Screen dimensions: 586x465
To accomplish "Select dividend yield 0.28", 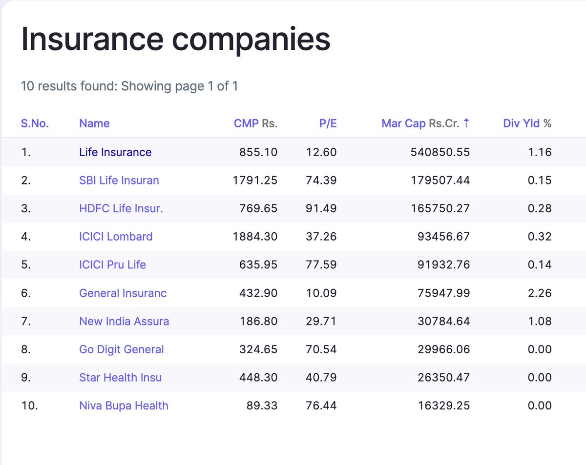I will click(x=540, y=209).
